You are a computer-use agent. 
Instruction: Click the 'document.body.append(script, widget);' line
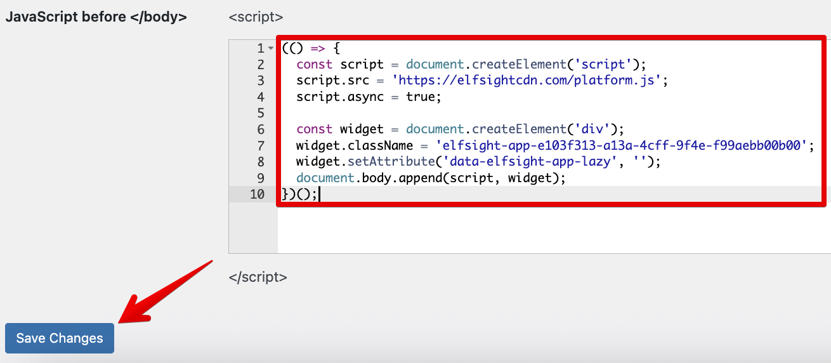pyautogui.click(x=431, y=178)
